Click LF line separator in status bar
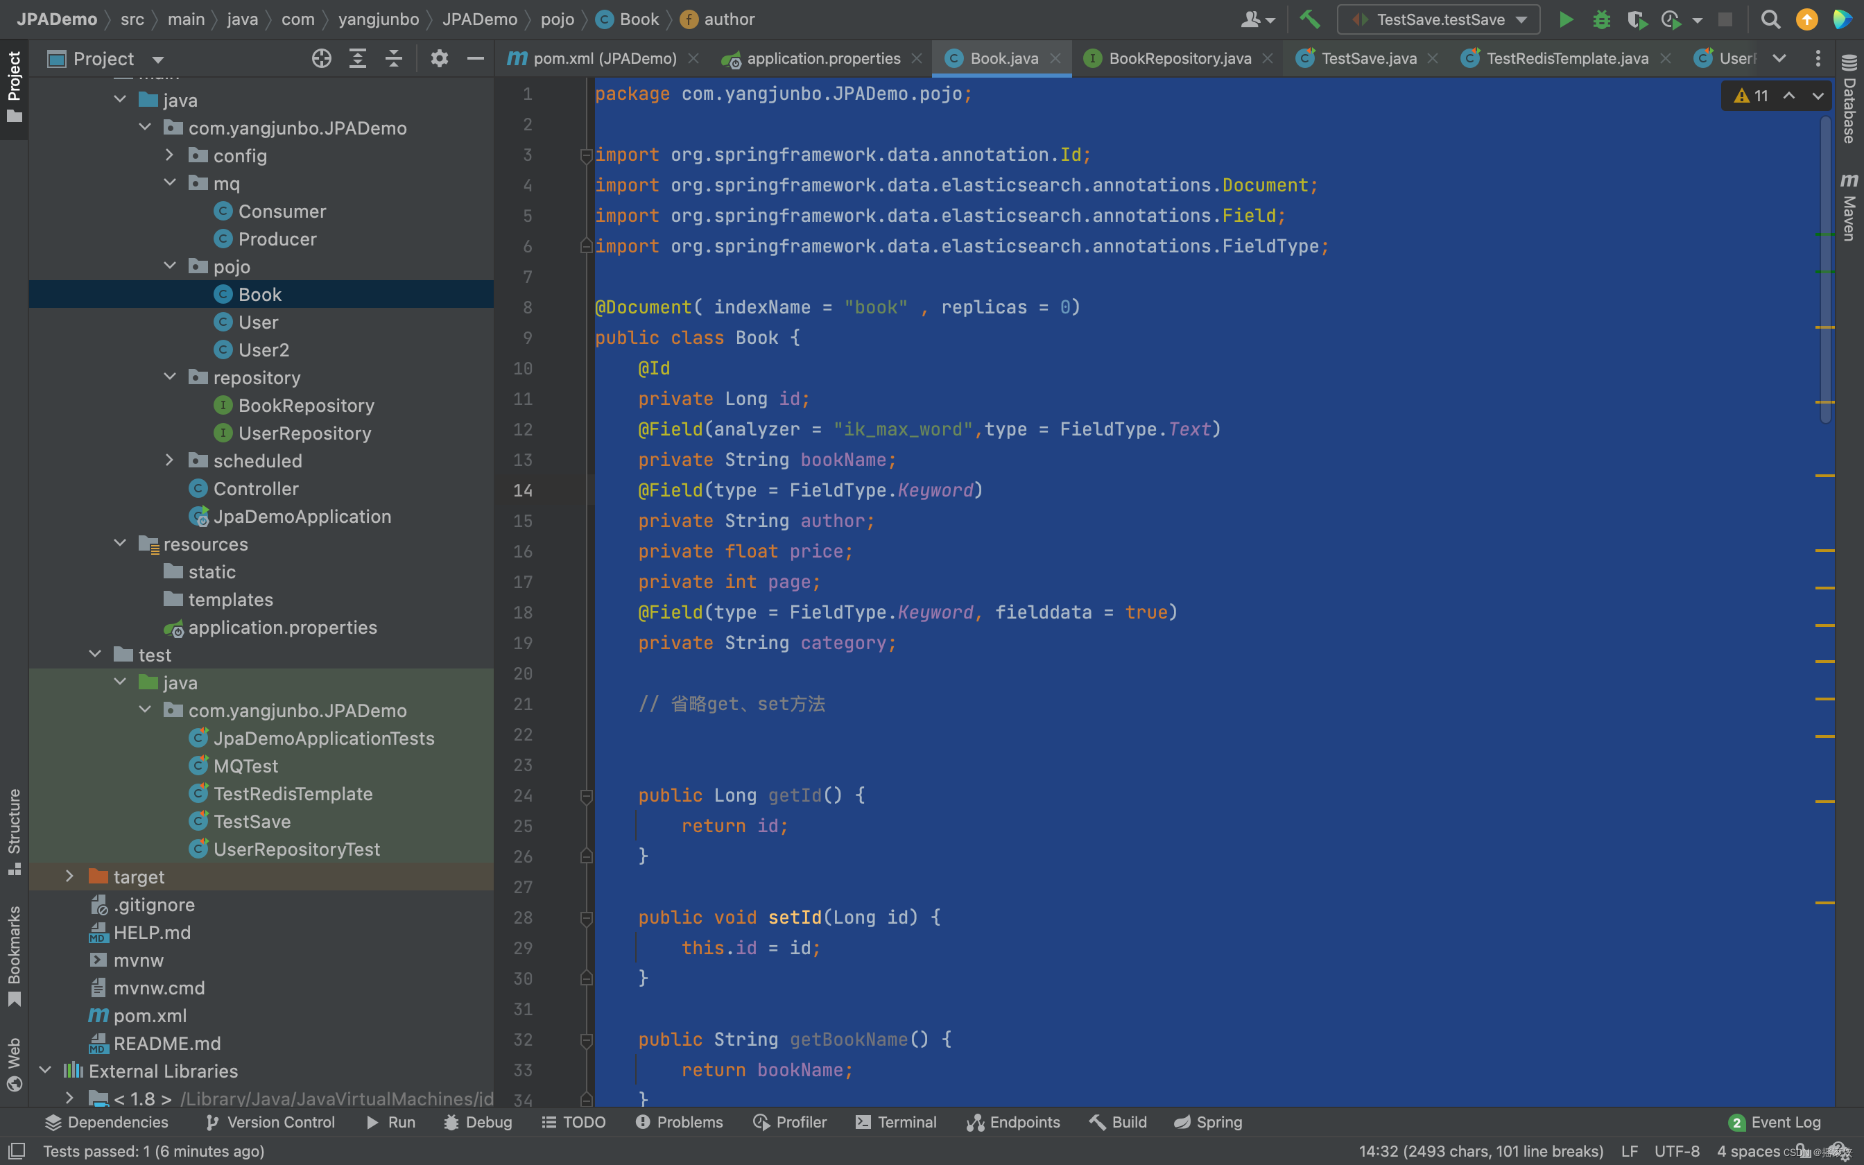The height and width of the screenshot is (1165, 1864). [x=1630, y=1151]
